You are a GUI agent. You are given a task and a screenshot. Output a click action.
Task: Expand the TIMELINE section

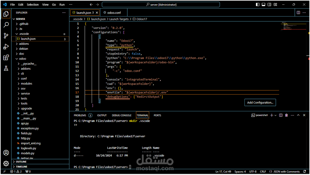[x=40, y=167]
